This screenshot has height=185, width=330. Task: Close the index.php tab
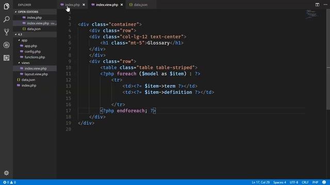point(84,5)
